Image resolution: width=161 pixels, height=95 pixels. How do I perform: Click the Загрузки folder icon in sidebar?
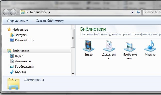12,35
